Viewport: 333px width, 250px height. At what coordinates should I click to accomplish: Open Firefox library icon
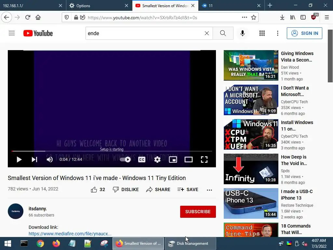tap(293, 18)
